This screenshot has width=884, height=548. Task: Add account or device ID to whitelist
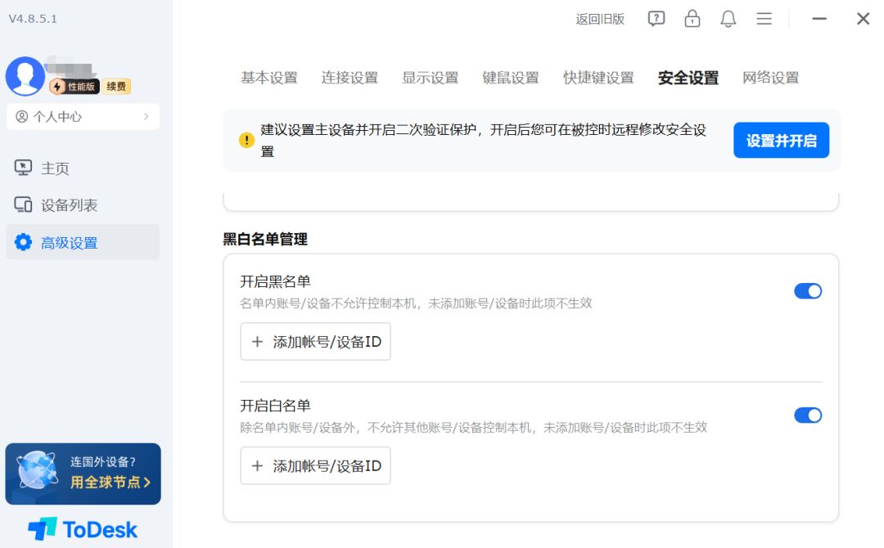(x=315, y=466)
